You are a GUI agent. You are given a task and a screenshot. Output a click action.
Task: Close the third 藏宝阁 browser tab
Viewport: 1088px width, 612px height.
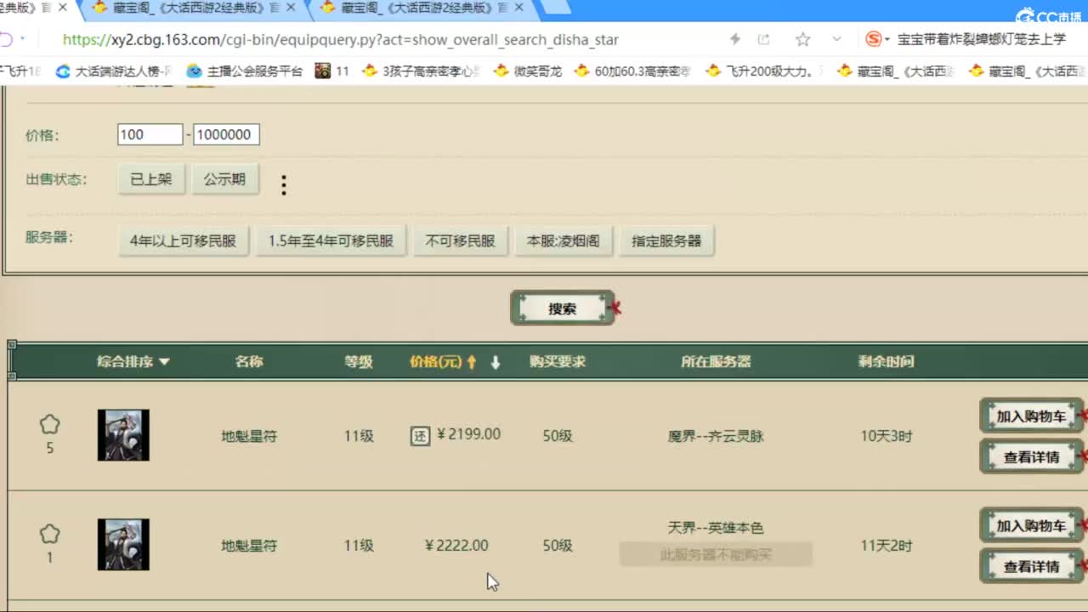pyautogui.click(x=519, y=8)
